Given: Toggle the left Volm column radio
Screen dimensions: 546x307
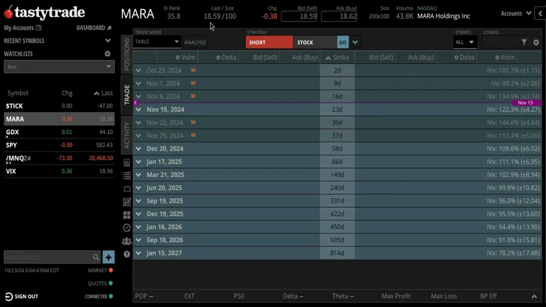Looking at the screenshot, I should pos(178,58).
